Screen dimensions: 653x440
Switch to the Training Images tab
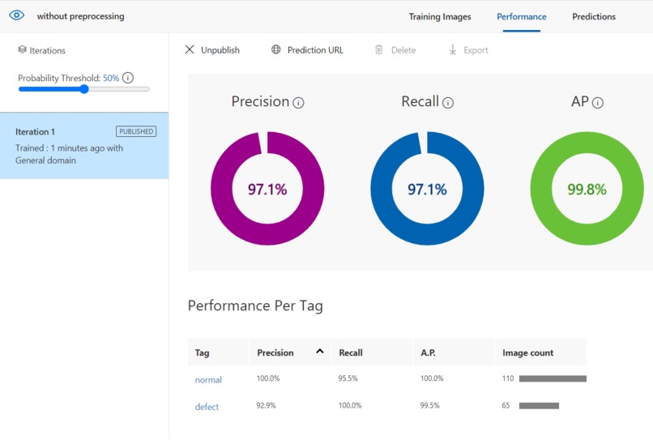tap(440, 17)
